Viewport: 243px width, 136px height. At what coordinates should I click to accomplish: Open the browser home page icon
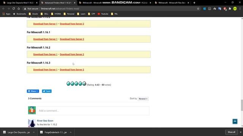[x=19, y=9]
